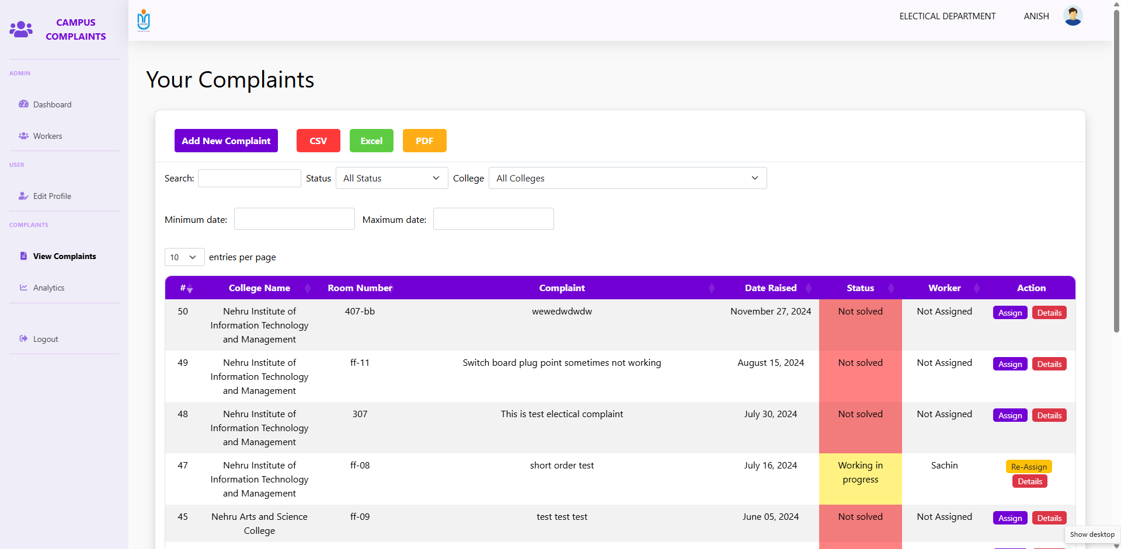This screenshot has width=1121, height=549.
Task: Change the entries per page dropdown
Action: click(x=184, y=257)
